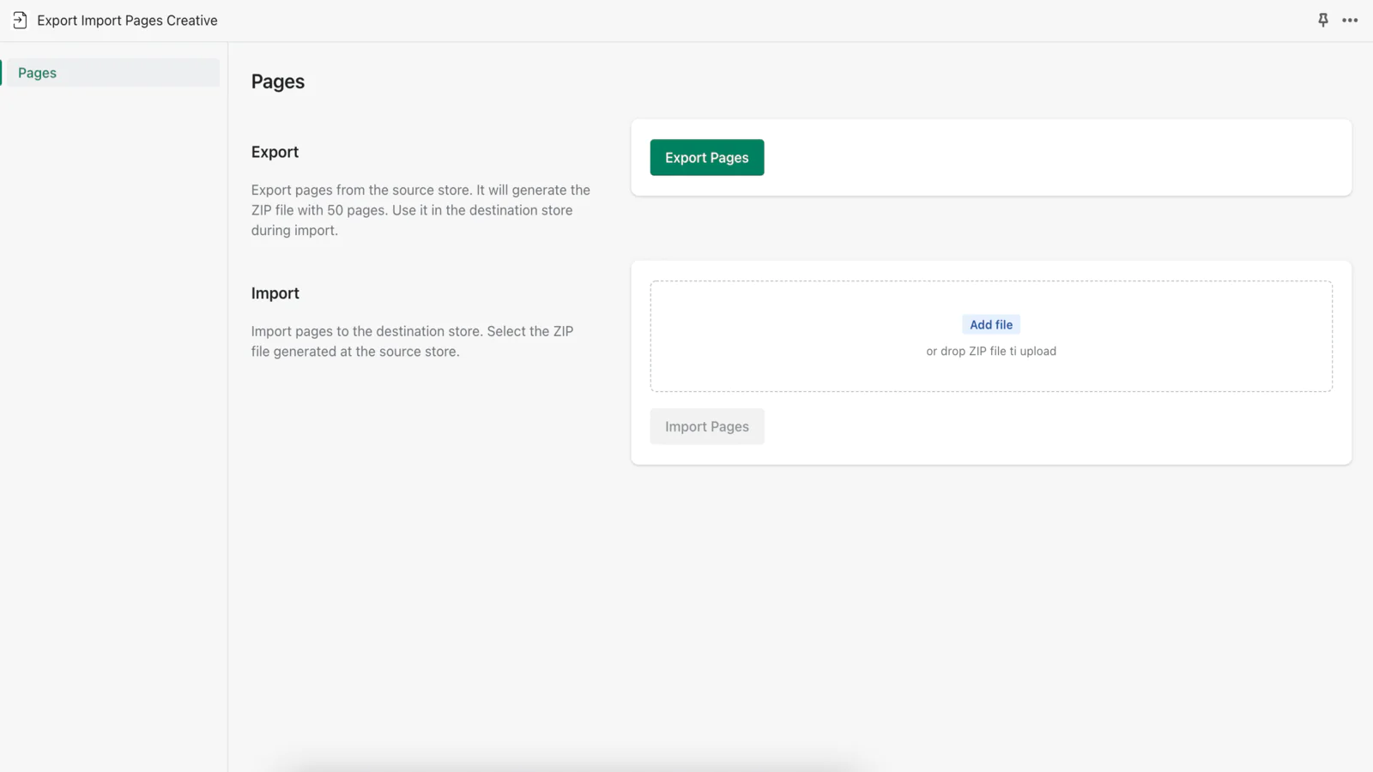
Task: Pin the app with the pin icon
Action: [1323, 21]
